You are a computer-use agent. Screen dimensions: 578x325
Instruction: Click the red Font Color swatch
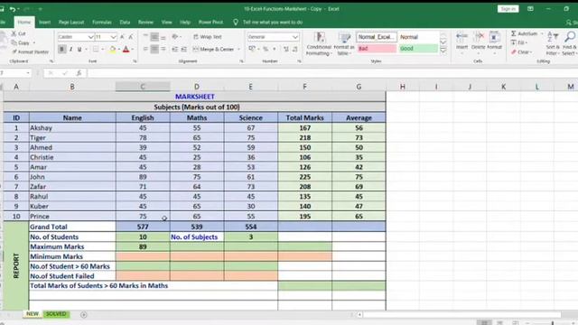pyautogui.click(x=126, y=49)
